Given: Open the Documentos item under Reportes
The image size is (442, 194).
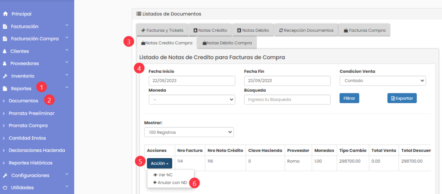Looking at the screenshot, I should point(23,101).
